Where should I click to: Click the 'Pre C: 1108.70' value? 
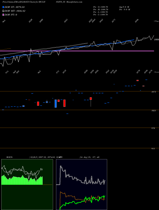click(100, 15)
